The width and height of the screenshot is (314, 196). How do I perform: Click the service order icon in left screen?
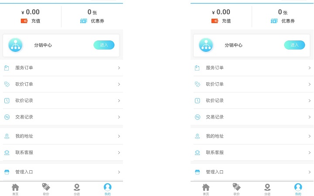pyautogui.click(x=7, y=68)
